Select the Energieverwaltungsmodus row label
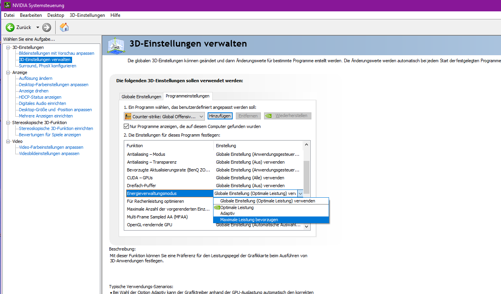This screenshot has width=501, height=294. (169, 193)
